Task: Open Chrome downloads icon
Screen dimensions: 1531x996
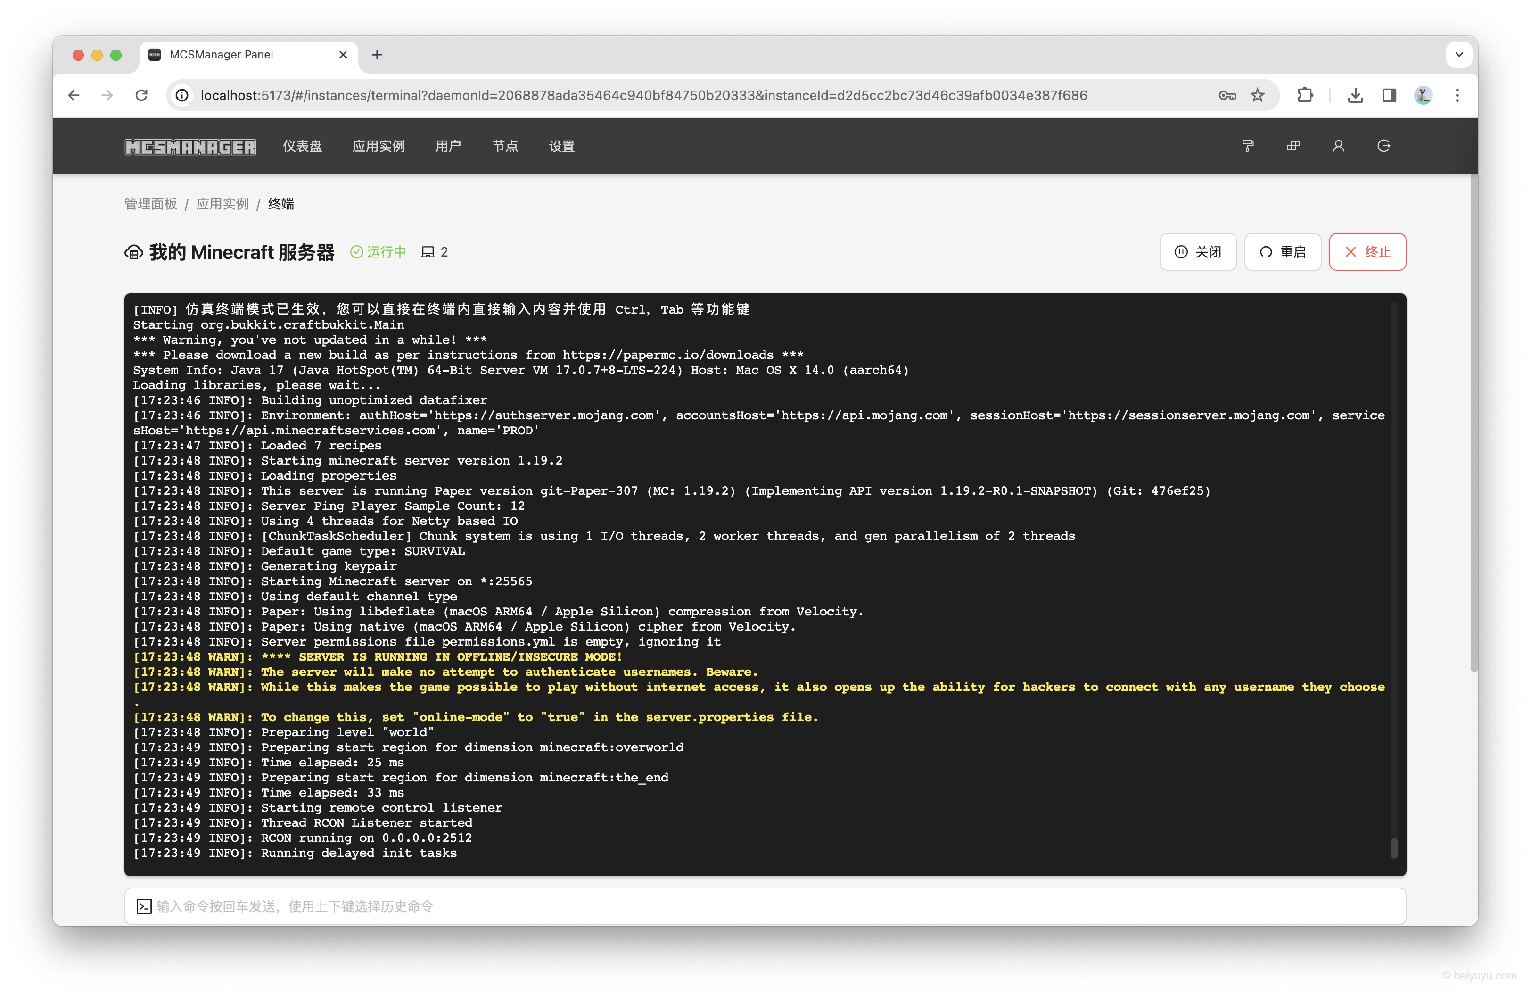Action: click(1355, 95)
